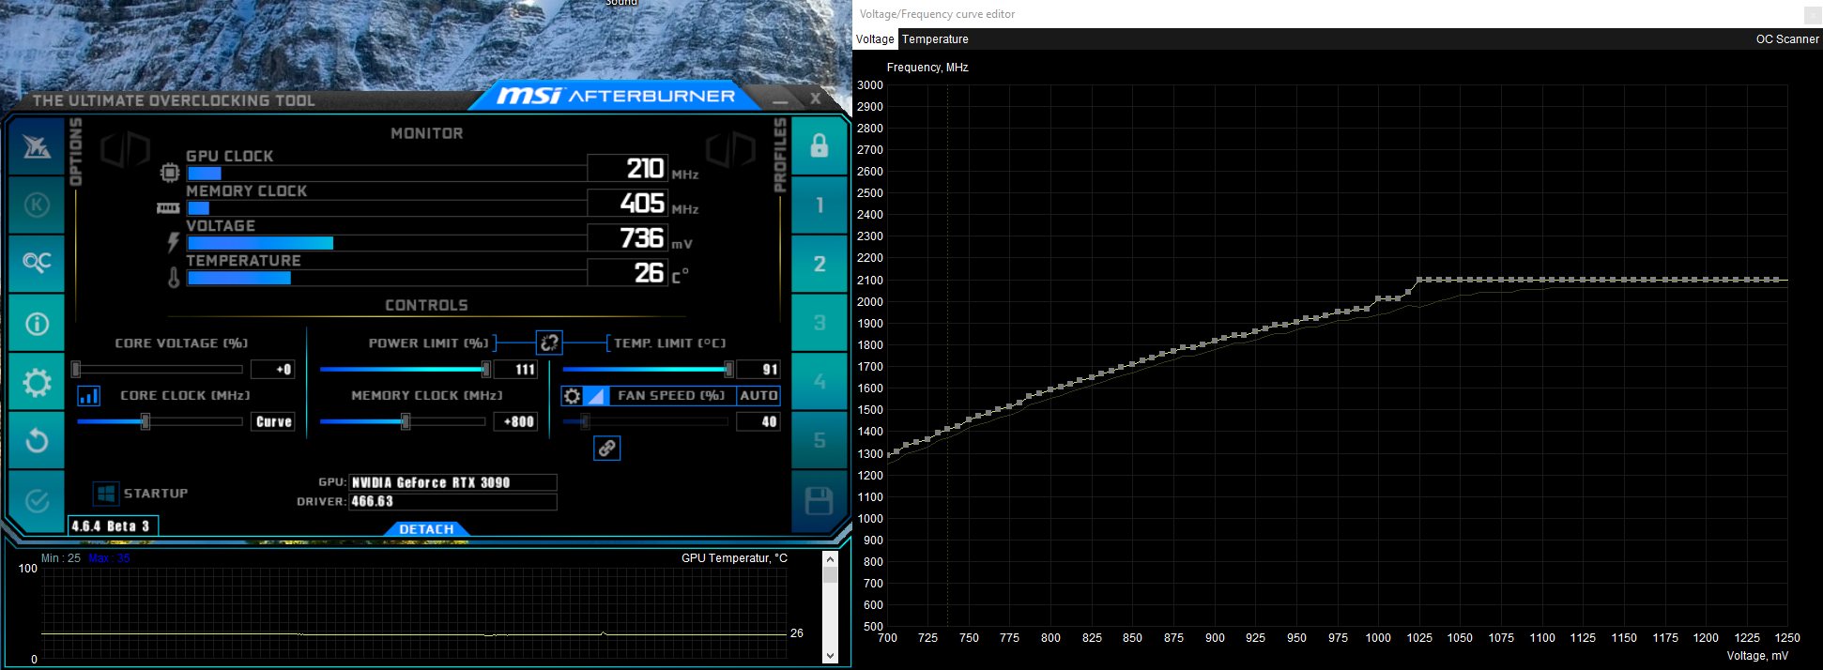Click the lightning bolt voltage icon
The width and height of the screenshot is (1823, 670).
click(173, 242)
